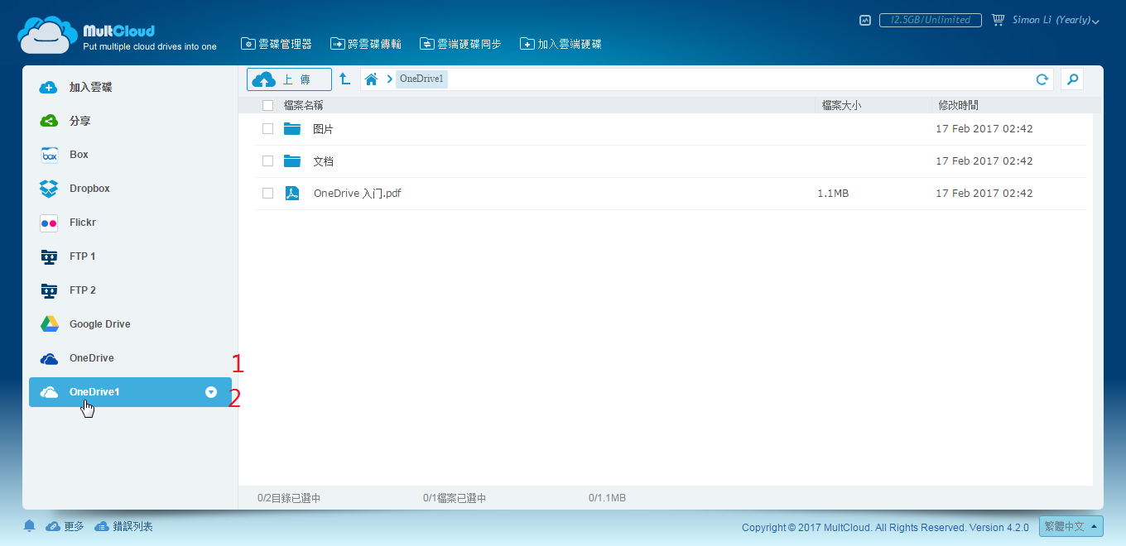
Task: Open the 錯誤列表 error list
Action: [x=124, y=526]
